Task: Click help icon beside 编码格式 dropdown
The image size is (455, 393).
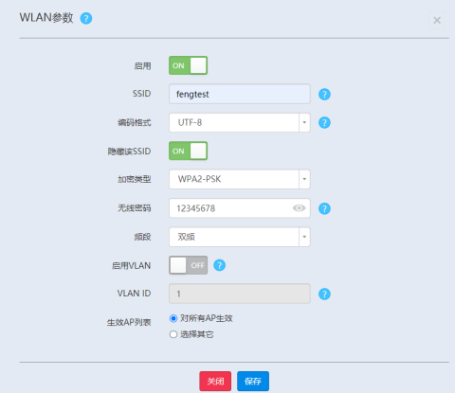Action: click(324, 122)
